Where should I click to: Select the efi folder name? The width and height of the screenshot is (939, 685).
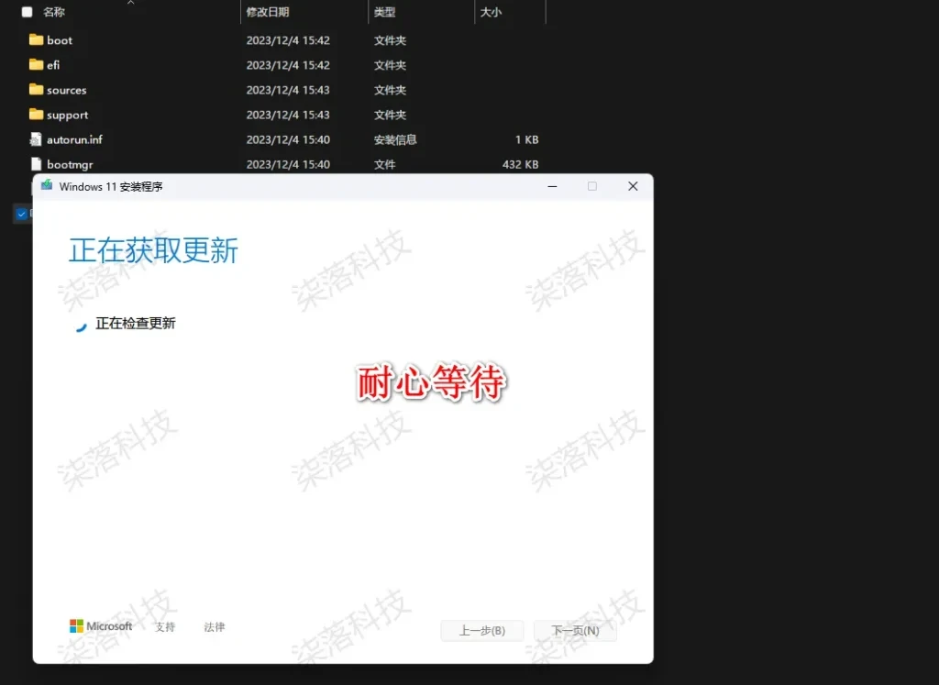53,65
